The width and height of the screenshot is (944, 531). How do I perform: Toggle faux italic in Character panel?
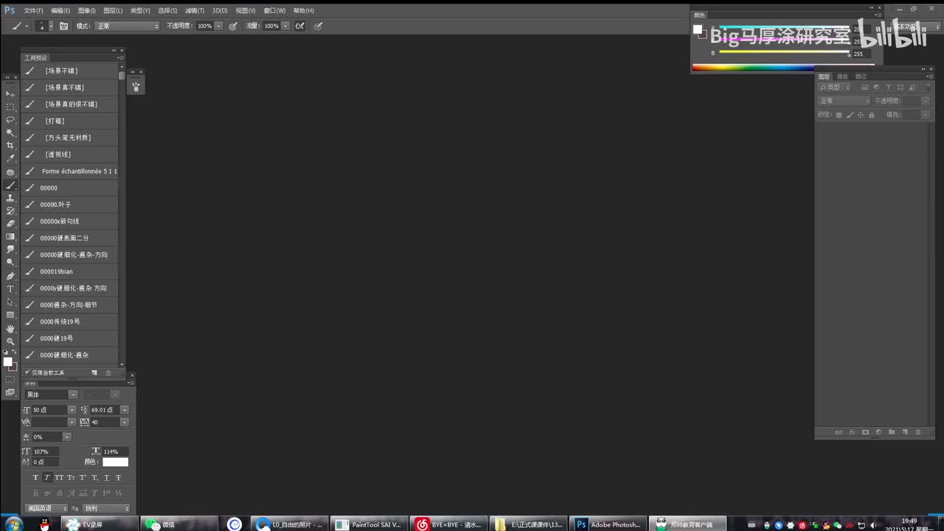point(47,477)
